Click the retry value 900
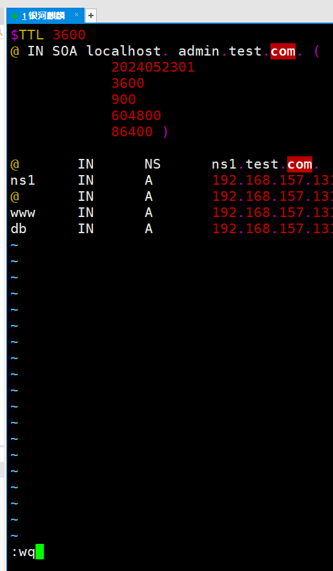This screenshot has height=571, width=333. 124,99
